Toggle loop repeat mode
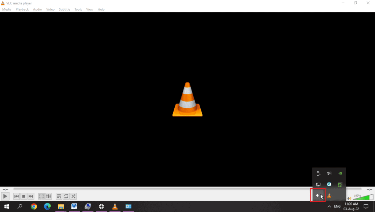The height and width of the screenshot is (212, 375). (x=66, y=196)
